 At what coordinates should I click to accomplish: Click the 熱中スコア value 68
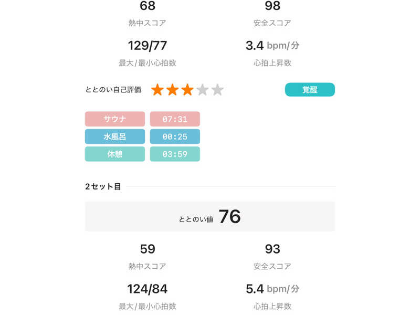pos(148,6)
